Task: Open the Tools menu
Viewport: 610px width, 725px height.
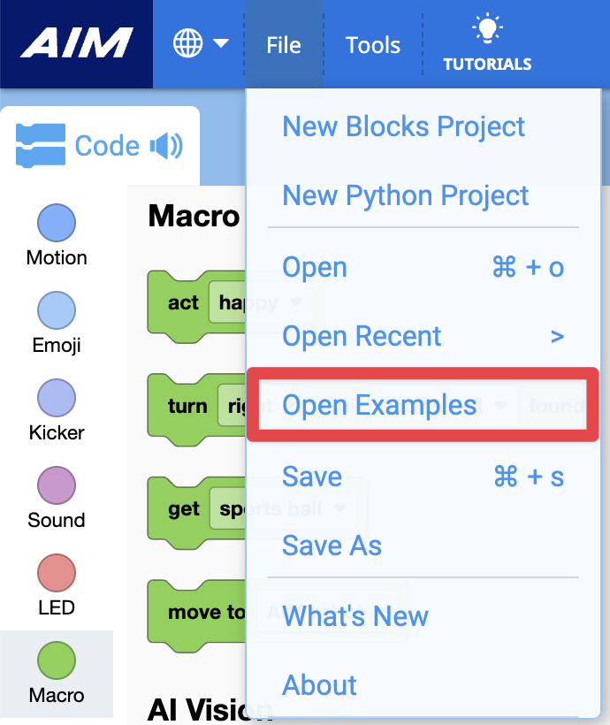Action: pos(372,45)
